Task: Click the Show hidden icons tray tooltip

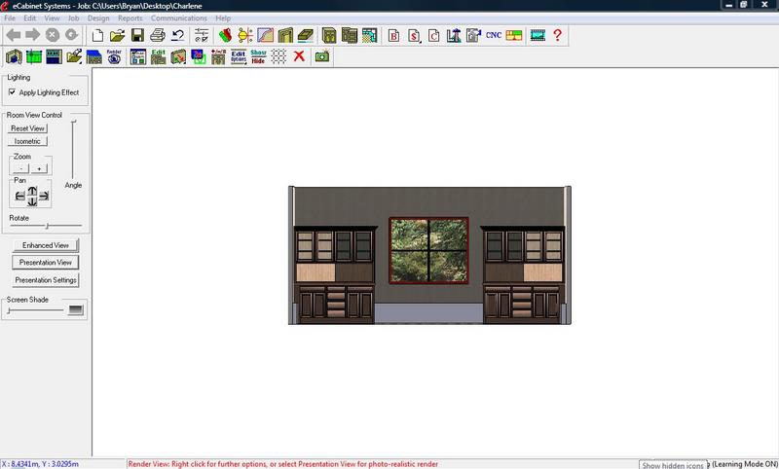Action: pos(673,465)
